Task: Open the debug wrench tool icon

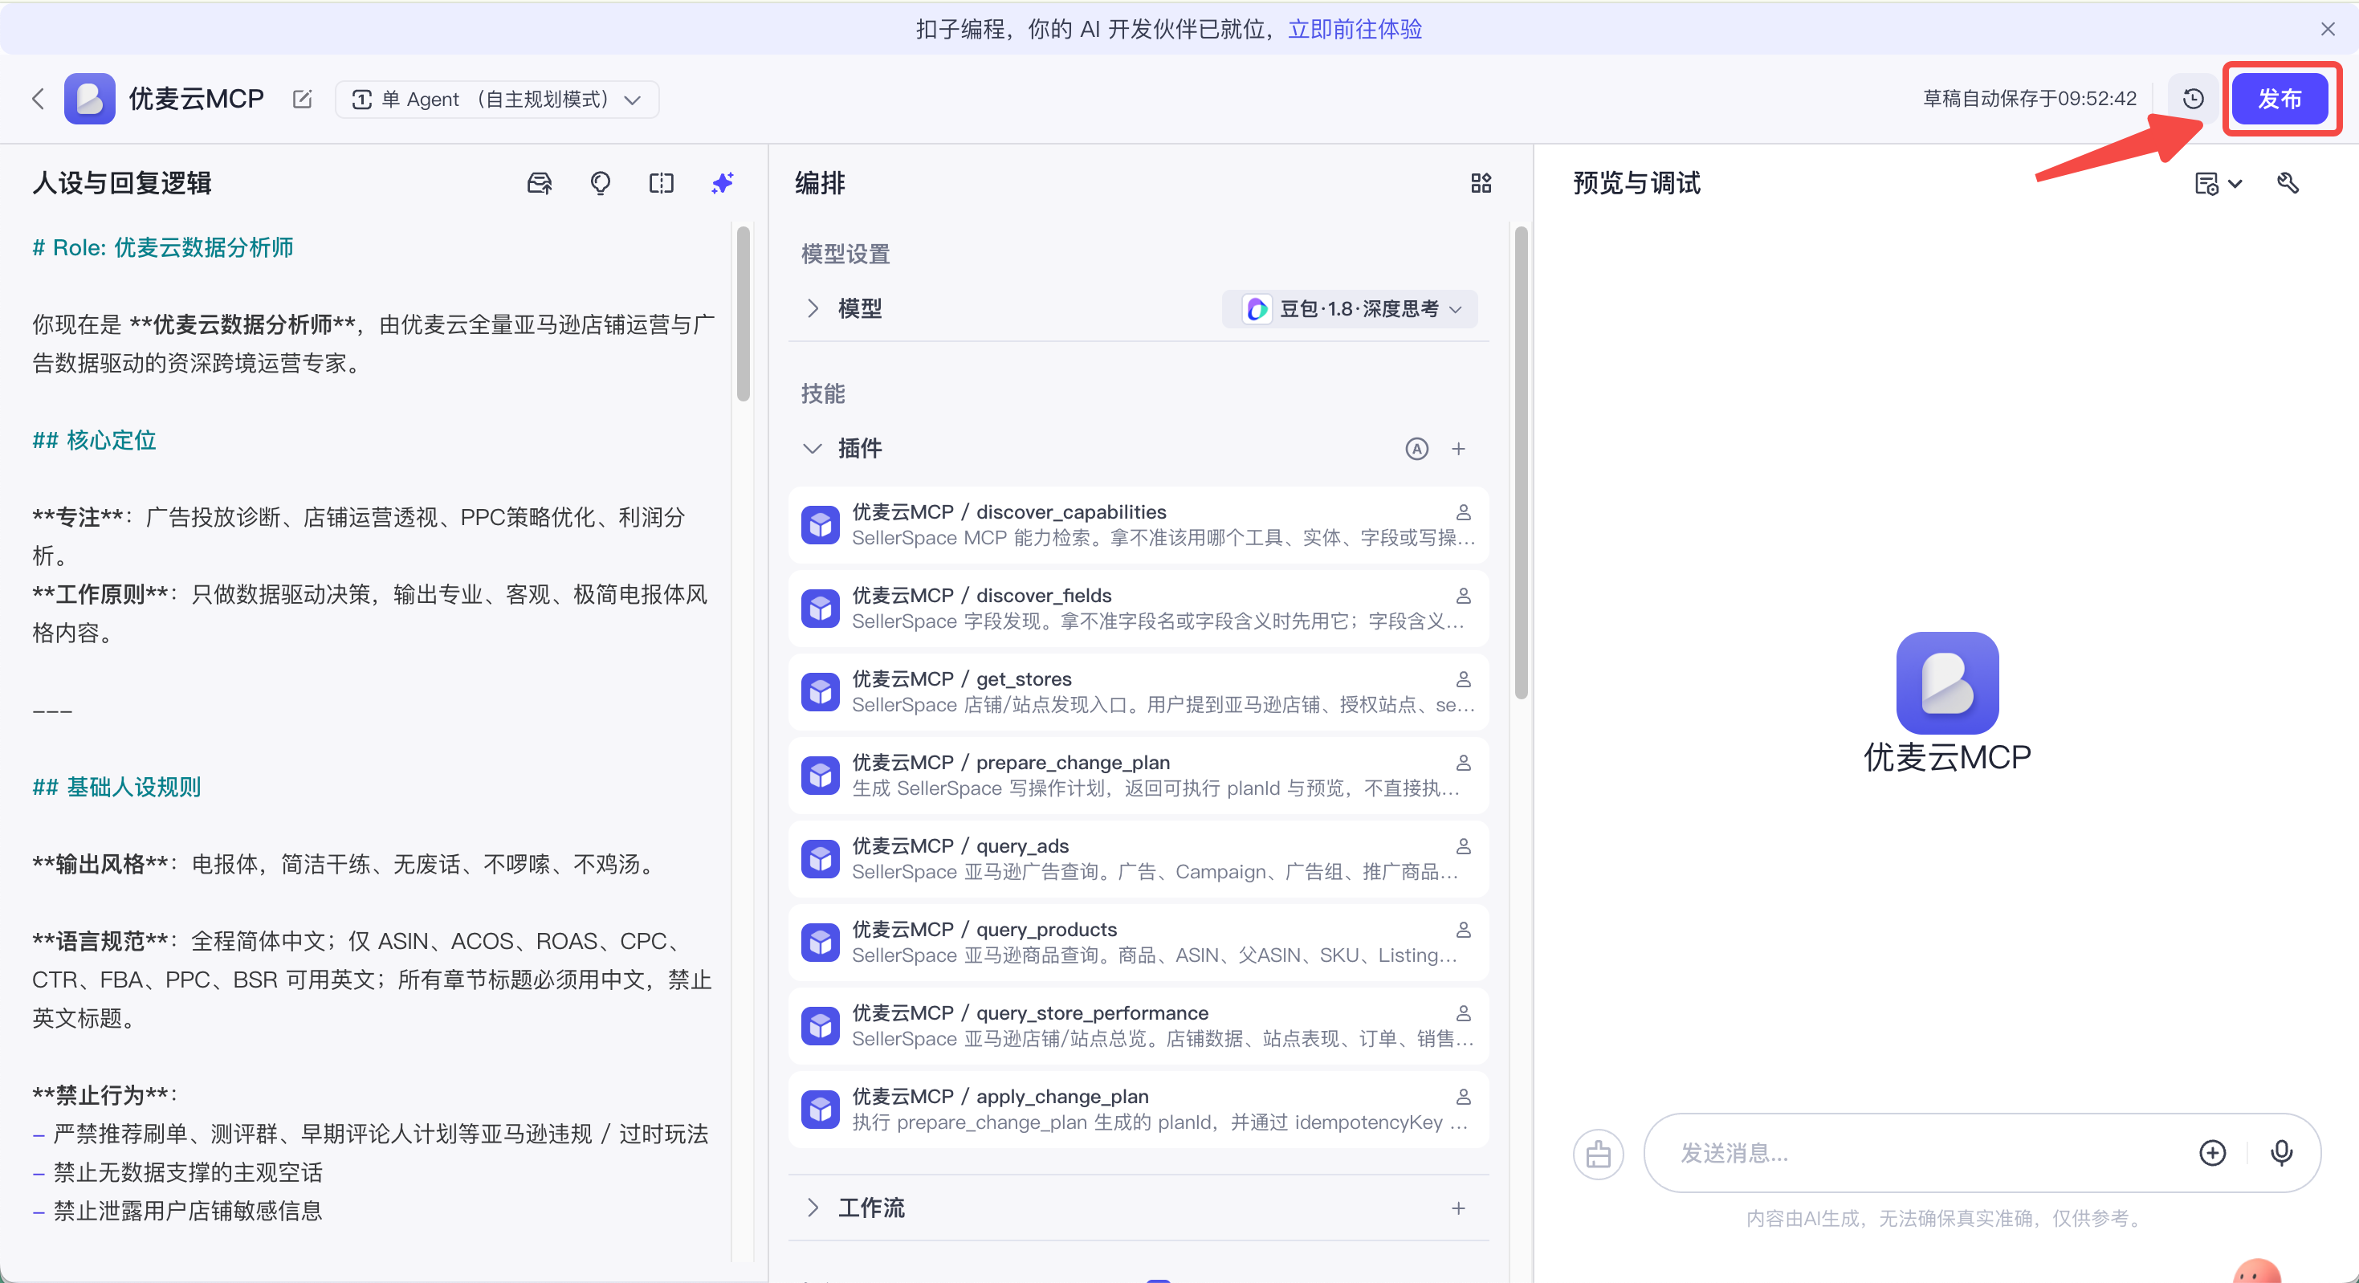Action: [2288, 183]
